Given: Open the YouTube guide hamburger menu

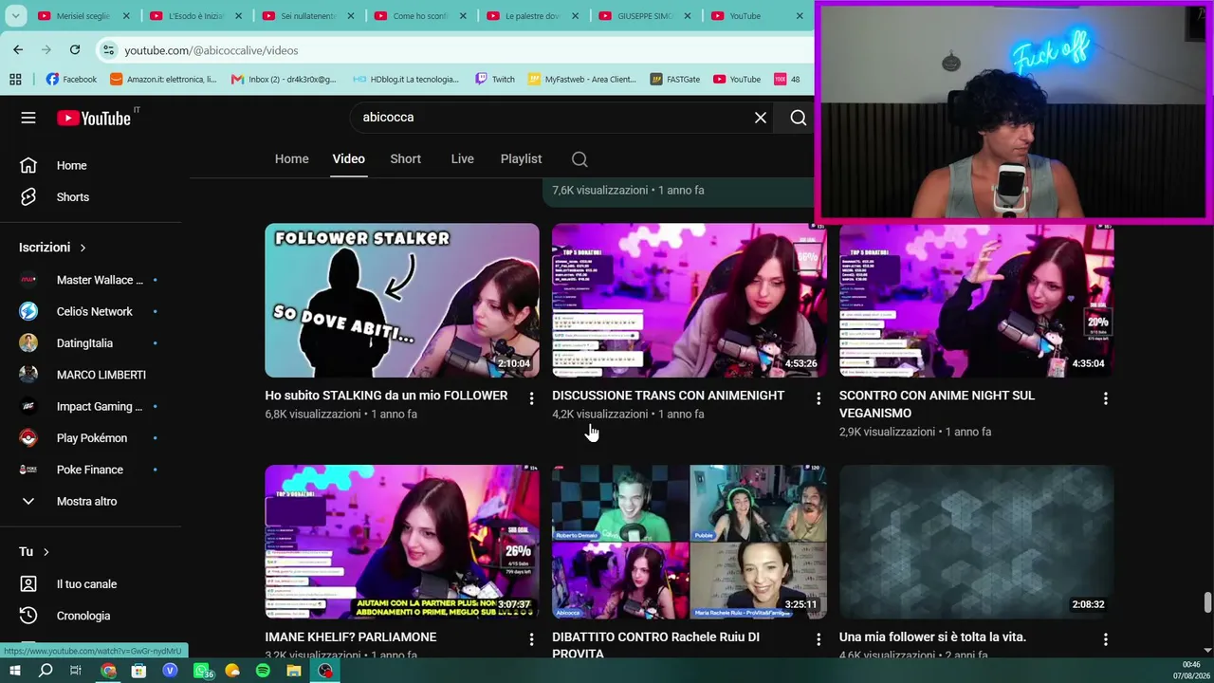Looking at the screenshot, I should (x=28, y=118).
